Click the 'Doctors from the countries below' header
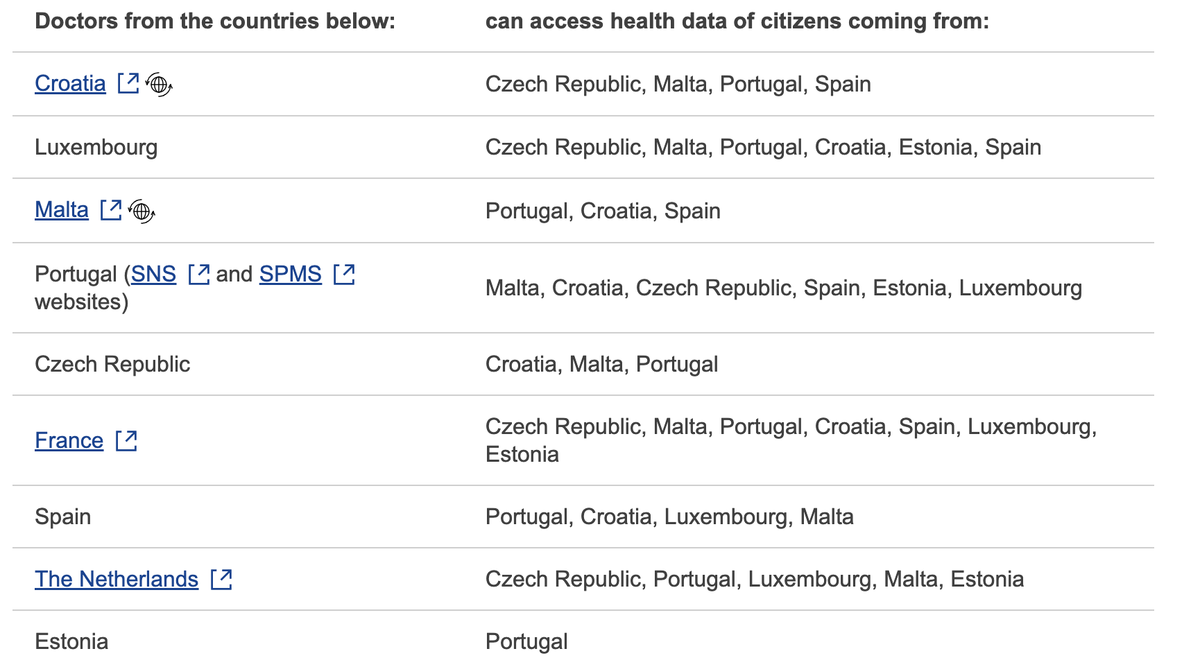The image size is (1200, 667). click(215, 21)
